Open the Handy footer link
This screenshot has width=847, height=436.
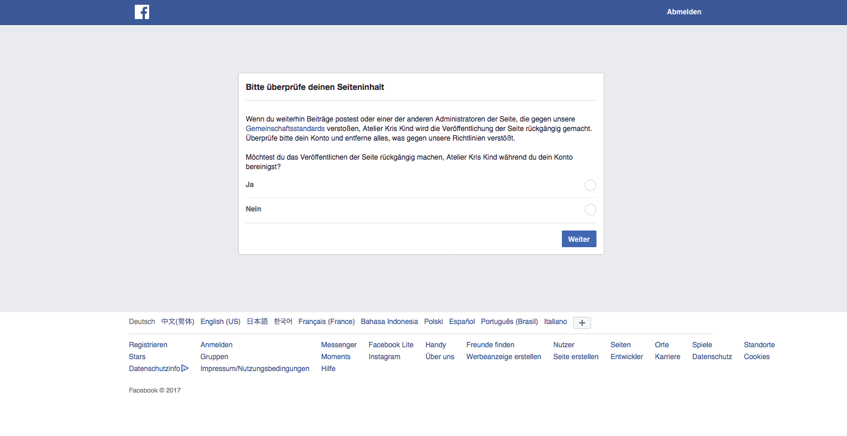tap(435, 345)
